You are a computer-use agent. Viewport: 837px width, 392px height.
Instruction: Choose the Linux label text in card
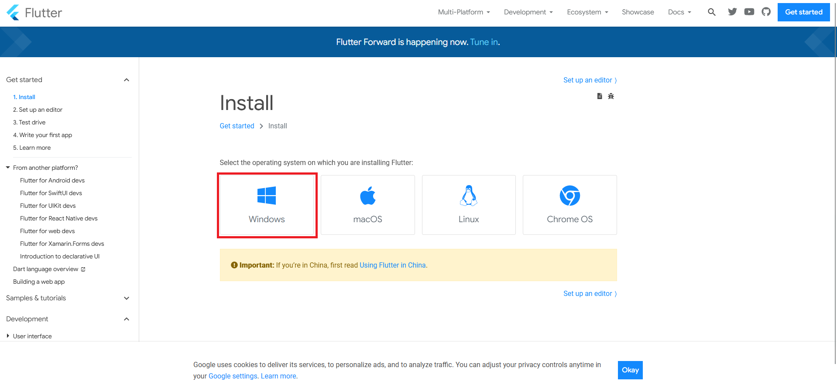tap(469, 219)
